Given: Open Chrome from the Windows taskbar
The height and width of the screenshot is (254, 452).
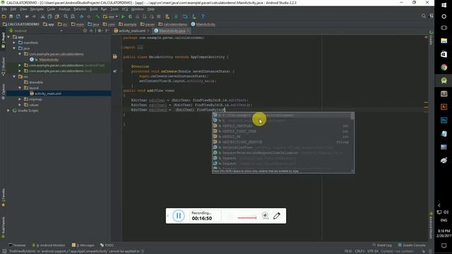Looking at the screenshot, I should pyautogui.click(x=444, y=68).
